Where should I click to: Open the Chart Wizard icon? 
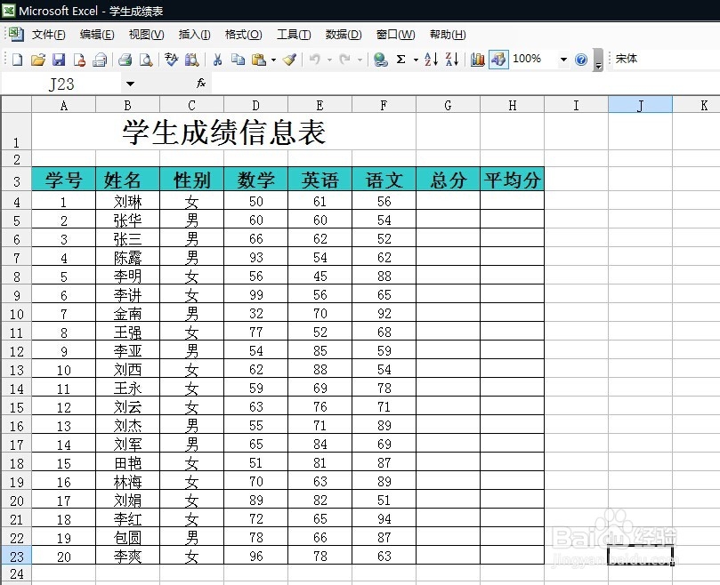pyautogui.click(x=476, y=59)
